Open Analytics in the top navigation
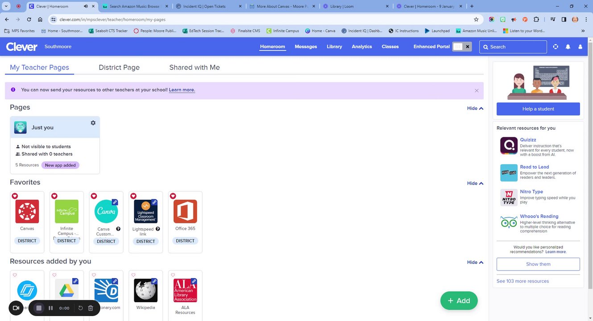Image resolution: width=593 pixels, height=321 pixels. pos(362,47)
